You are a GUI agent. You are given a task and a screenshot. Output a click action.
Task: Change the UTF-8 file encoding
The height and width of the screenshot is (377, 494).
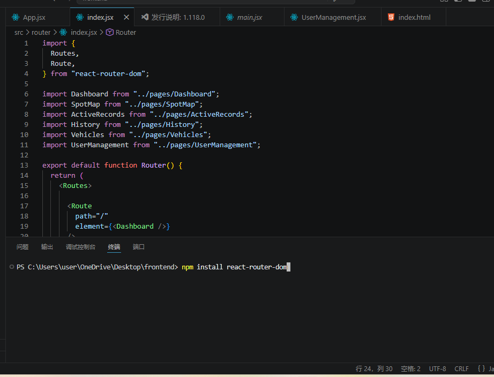click(x=437, y=369)
